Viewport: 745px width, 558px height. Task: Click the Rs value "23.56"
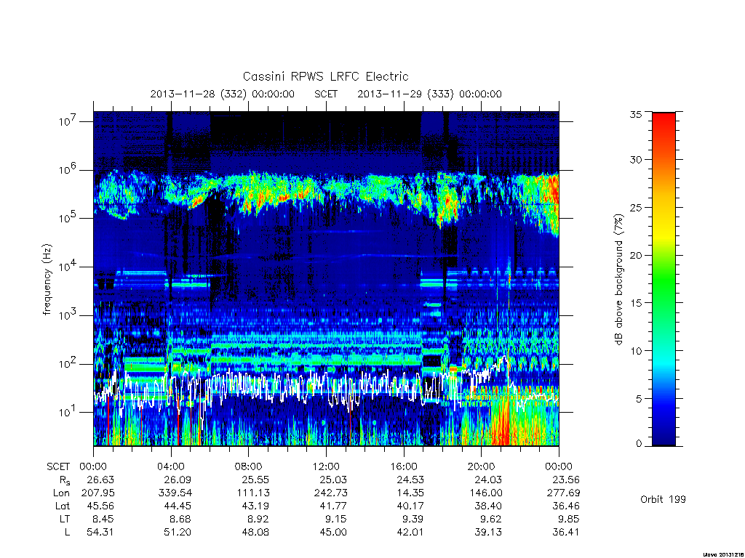coord(566,480)
